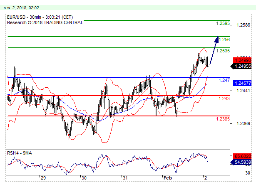Select the 1.2595 resistance level label

[224, 24]
